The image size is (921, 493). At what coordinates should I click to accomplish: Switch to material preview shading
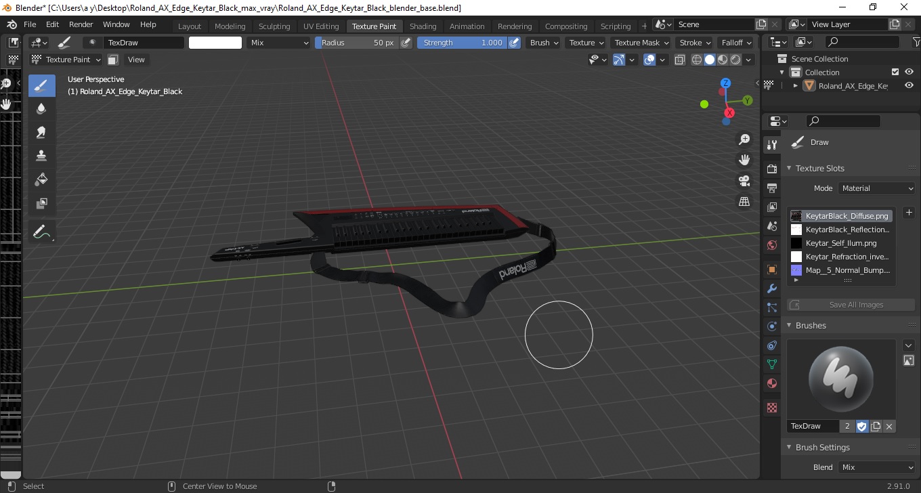coord(723,60)
